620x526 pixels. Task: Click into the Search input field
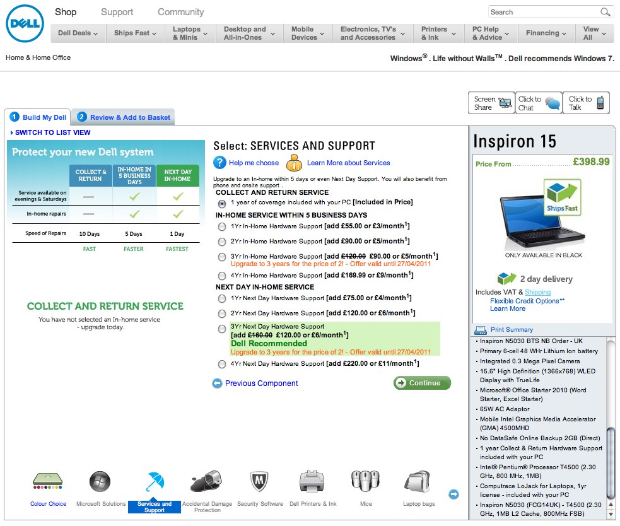[x=542, y=12]
